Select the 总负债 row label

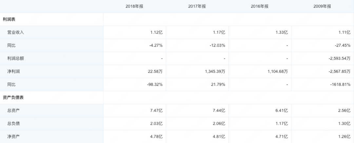tap(14, 124)
